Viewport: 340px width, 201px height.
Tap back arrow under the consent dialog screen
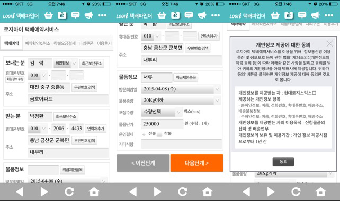(x=247, y=191)
